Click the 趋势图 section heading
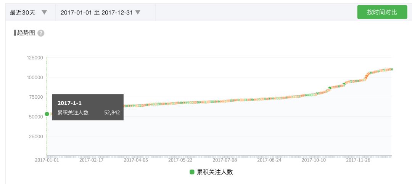 [26, 33]
